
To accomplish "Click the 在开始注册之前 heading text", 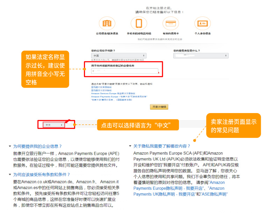I will click(159, 8).
